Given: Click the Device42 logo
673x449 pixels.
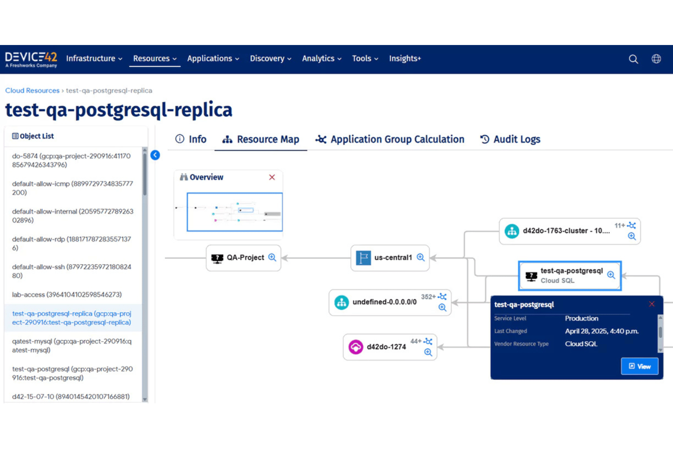Looking at the screenshot, I should coord(31,59).
